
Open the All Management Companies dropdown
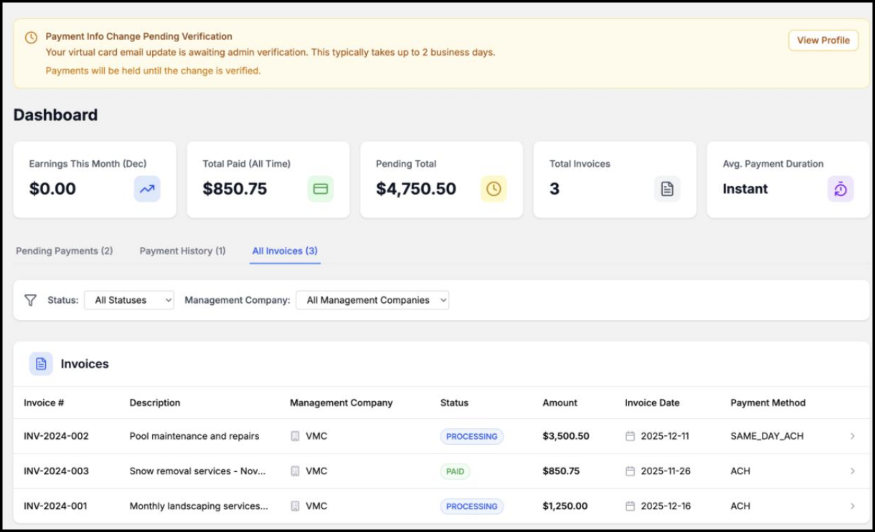point(373,301)
